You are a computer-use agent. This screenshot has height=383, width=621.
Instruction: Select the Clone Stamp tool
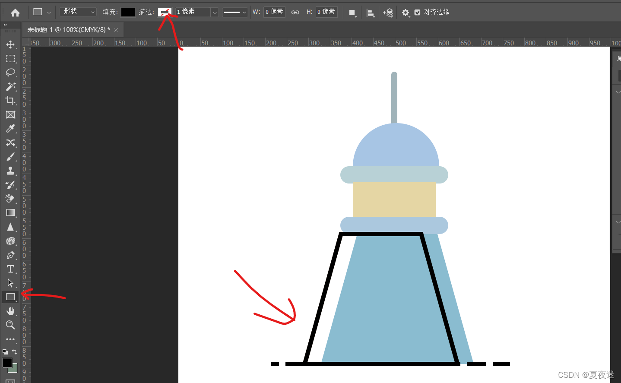(10, 171)
